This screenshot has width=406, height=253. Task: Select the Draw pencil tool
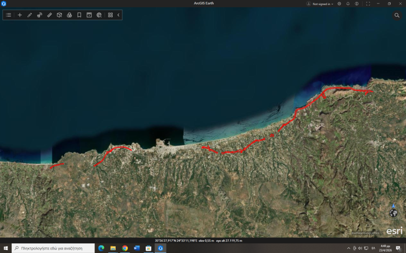29,15
